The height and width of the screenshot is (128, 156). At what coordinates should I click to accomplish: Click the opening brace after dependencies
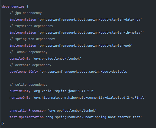pyautogui.click(x=28, y=7)
